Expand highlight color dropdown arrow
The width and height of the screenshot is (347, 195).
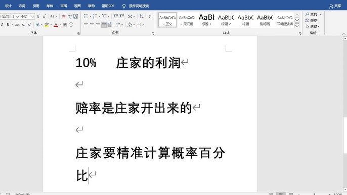click(x=51, y=25)
